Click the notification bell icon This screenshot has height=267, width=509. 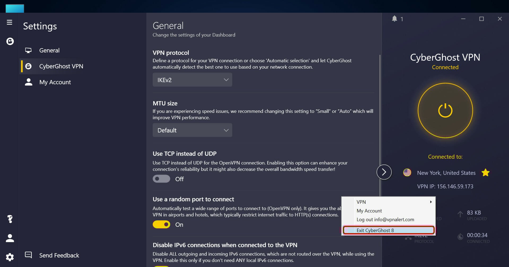pos(394,19)
